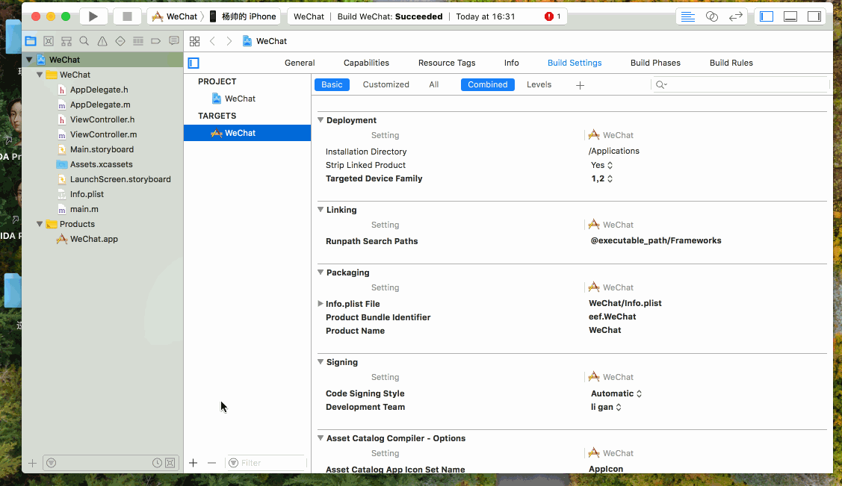The image size is (842, 486).
Task: Collapse the root WeChat project in navigator
Action: click(x=30, y=60)
